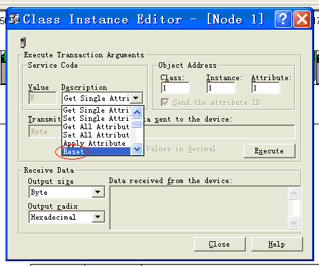Expand the Output size Byte dropdown

pos(98,192)
